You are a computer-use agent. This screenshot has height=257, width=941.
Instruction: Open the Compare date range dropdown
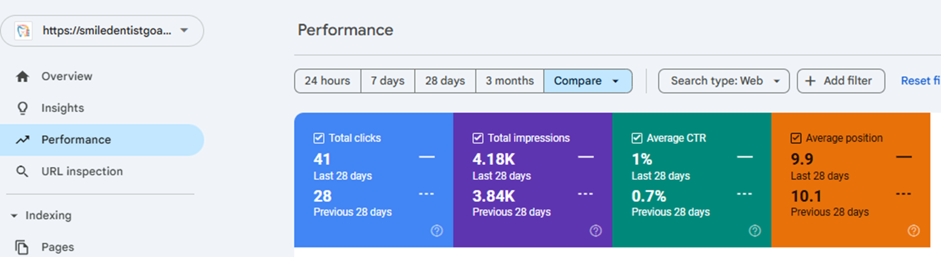click(x=588, y=81)
